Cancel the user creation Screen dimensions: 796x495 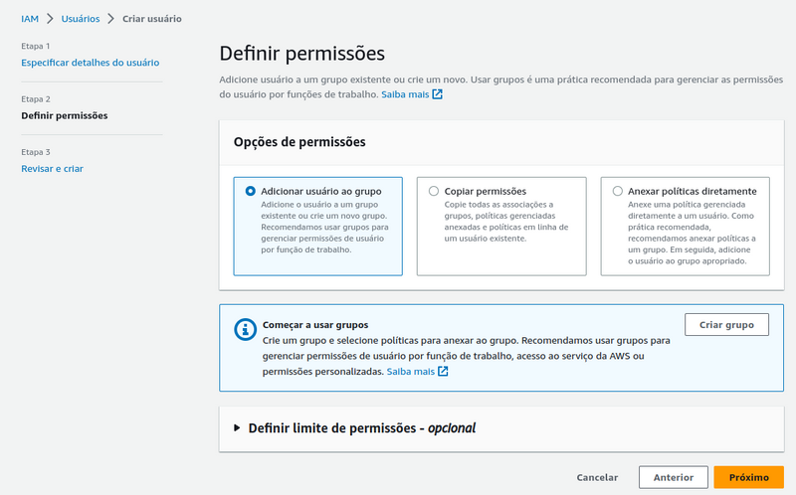[597, 477]
